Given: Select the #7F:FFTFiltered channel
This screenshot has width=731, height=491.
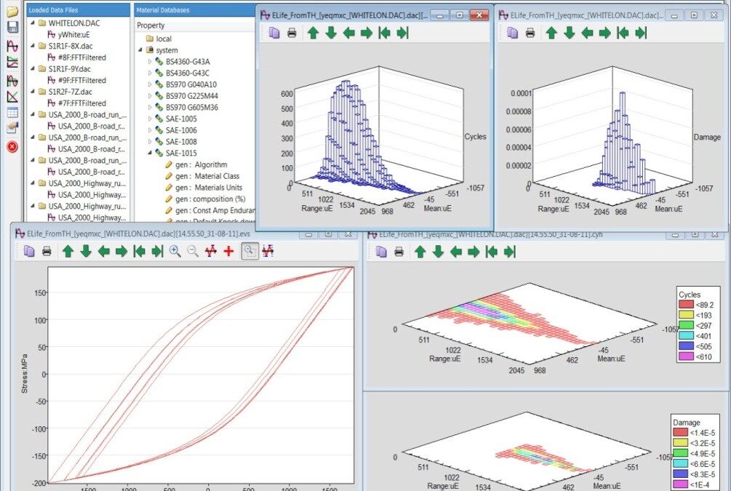Looking at the screenshot, I should pyautogui.click(x=77, y=103).
